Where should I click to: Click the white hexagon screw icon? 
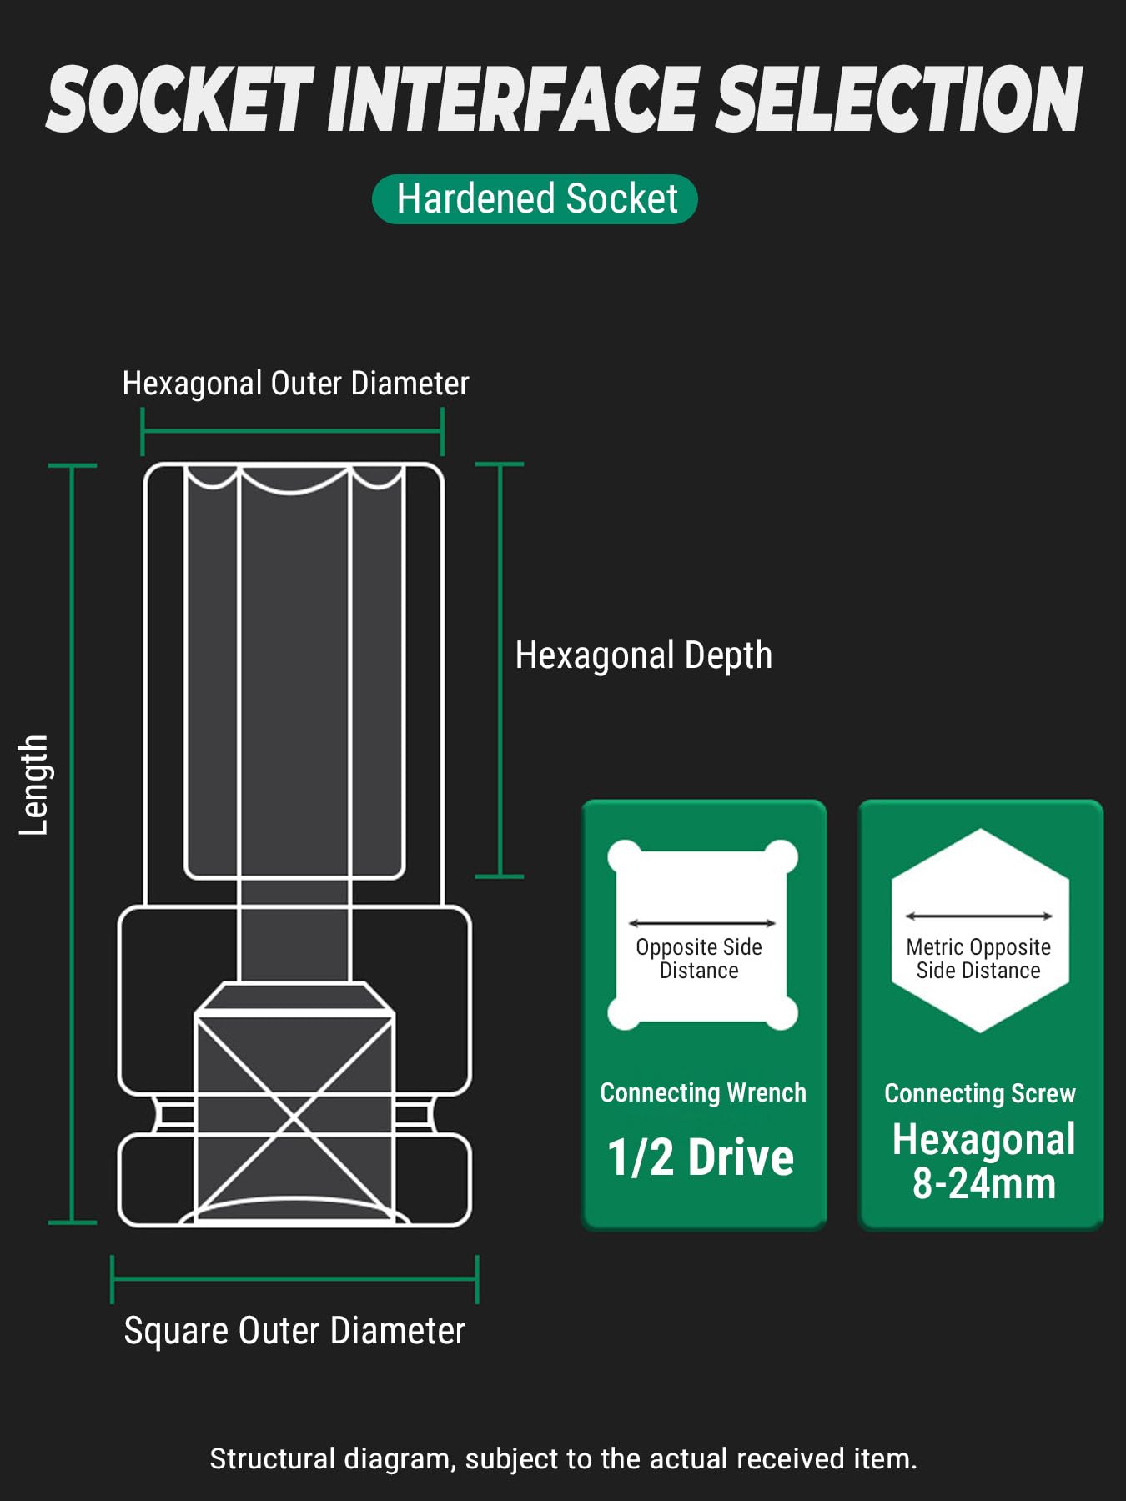[980, 931]
